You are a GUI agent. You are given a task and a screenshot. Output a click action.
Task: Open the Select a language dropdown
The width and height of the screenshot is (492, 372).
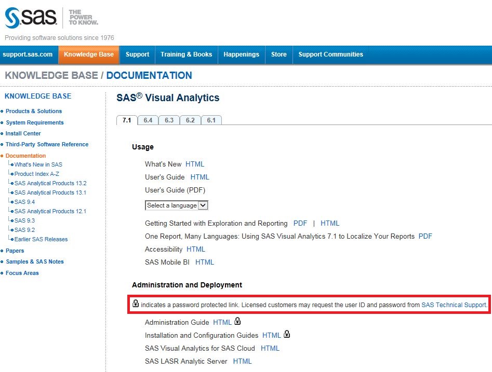177,205
